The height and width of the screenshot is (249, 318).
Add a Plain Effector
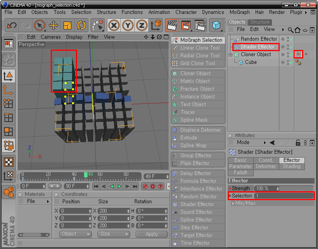(x=198, y=163)
